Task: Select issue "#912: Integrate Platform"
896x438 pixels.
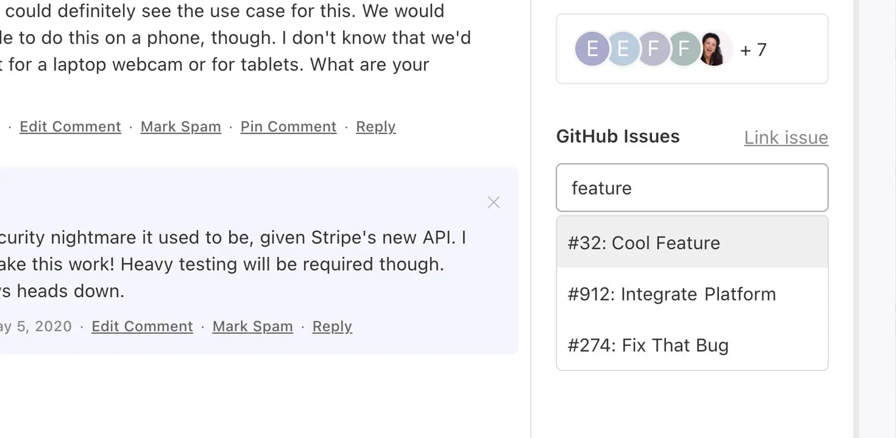Action: tap(672, 294)
